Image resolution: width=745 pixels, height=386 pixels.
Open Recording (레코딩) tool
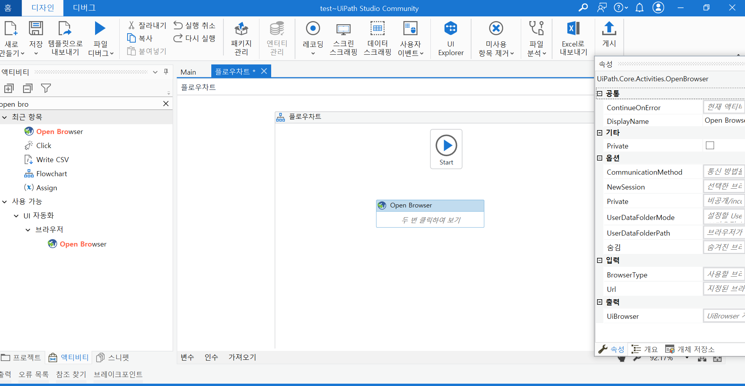(313, 38)
